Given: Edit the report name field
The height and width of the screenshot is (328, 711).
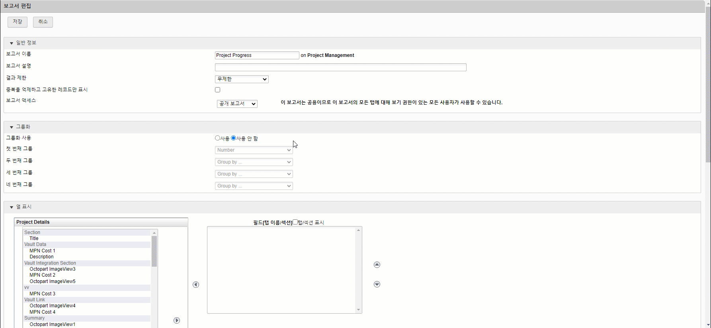Looking at the screenshot, I should [257, 55].
